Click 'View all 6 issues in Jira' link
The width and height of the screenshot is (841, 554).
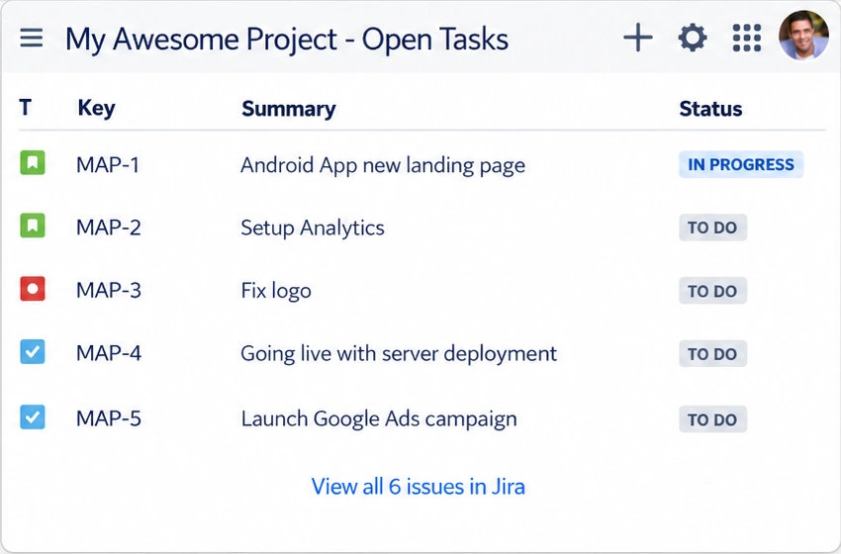[418, 487]
